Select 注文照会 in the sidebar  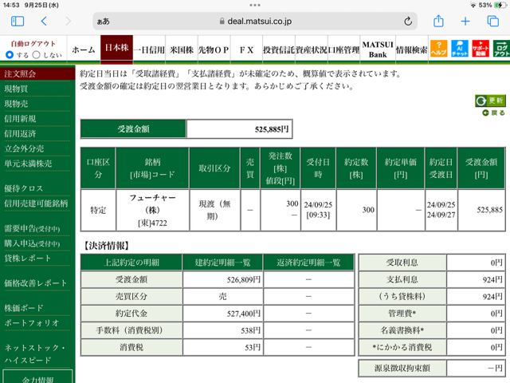(37, 74)
